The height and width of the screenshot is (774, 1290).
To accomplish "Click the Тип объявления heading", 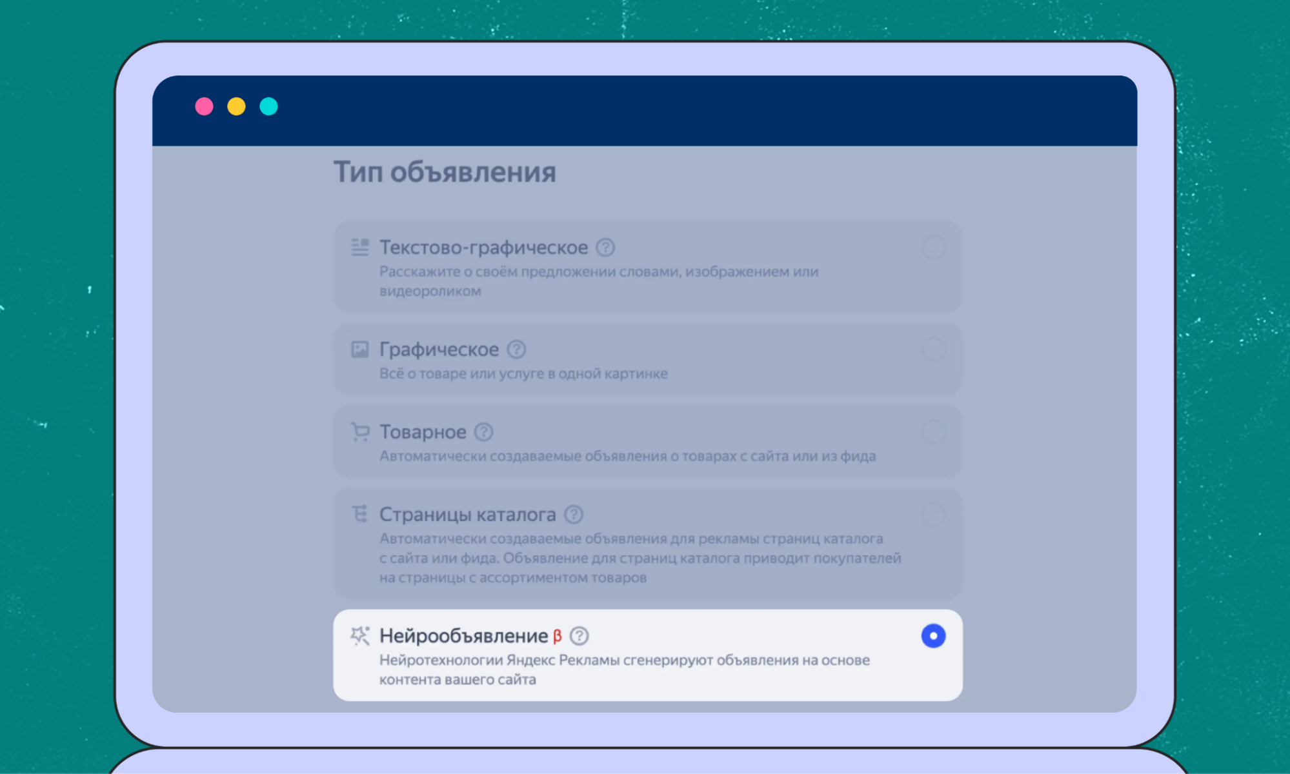I will pos(445,172).
